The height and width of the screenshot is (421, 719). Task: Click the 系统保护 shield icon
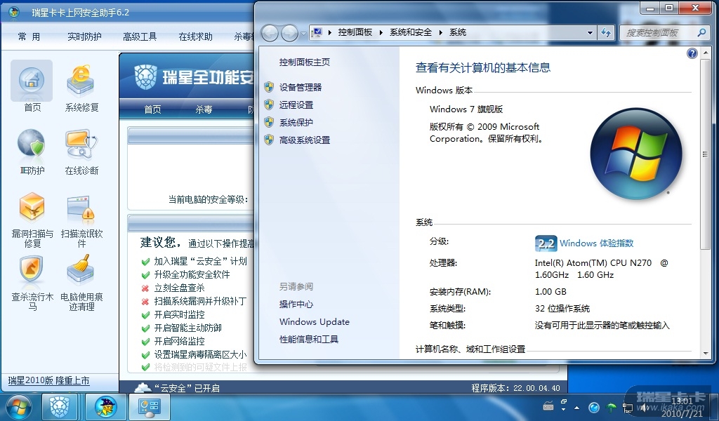pos(269,122)
